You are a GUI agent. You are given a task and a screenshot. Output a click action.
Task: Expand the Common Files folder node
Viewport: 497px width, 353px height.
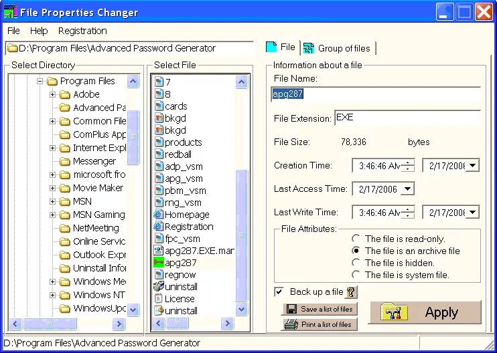pos(53,121)
